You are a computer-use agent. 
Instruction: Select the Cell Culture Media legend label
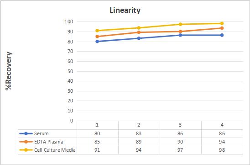pos(55,150)
